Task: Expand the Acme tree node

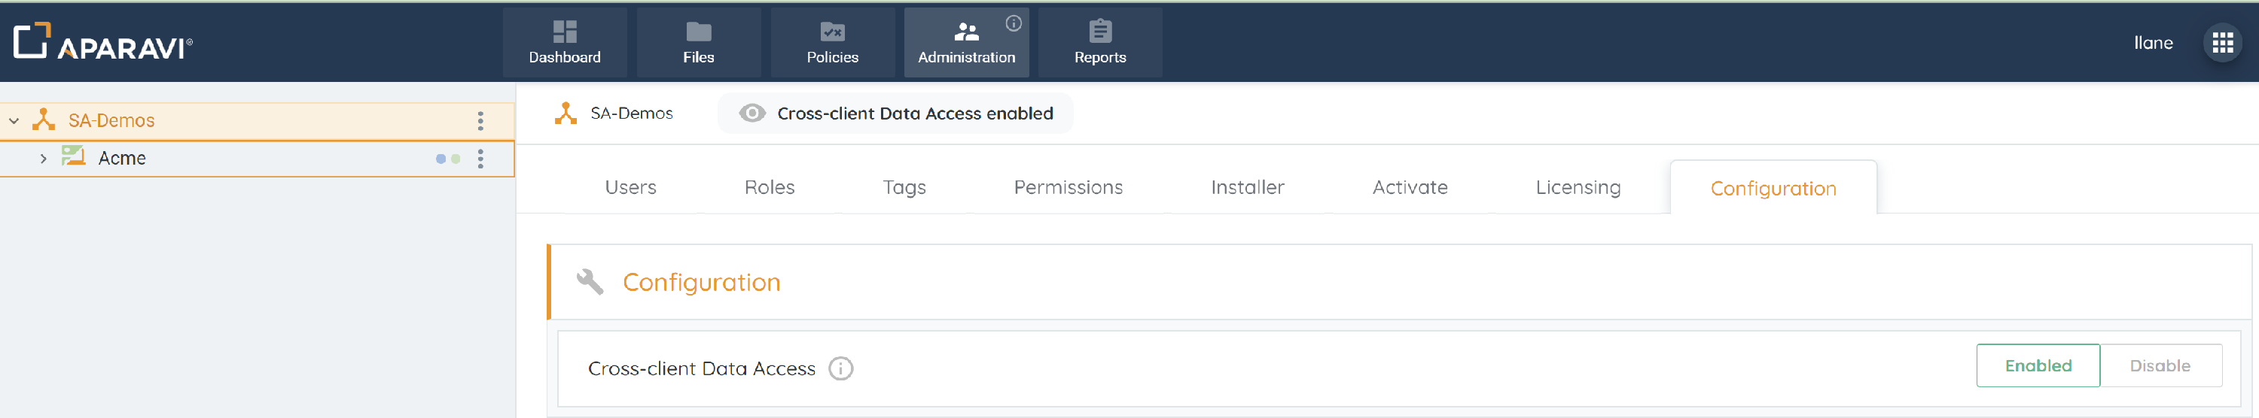Action: click(x=43, y=159)
